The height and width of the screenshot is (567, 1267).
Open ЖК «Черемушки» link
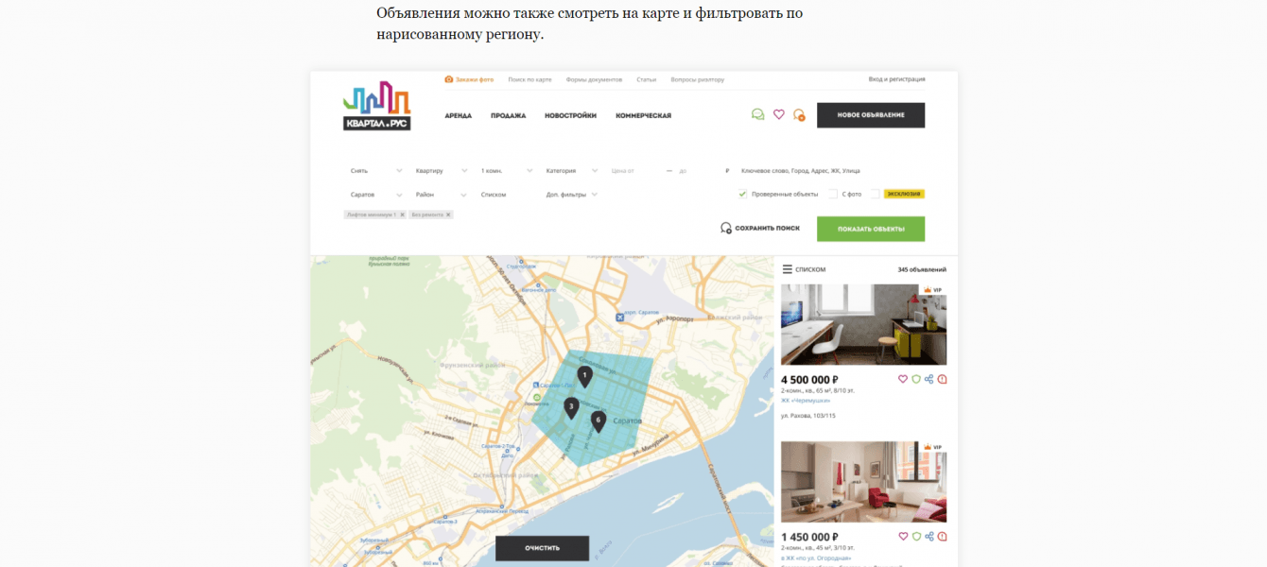[x=806, y=401]
